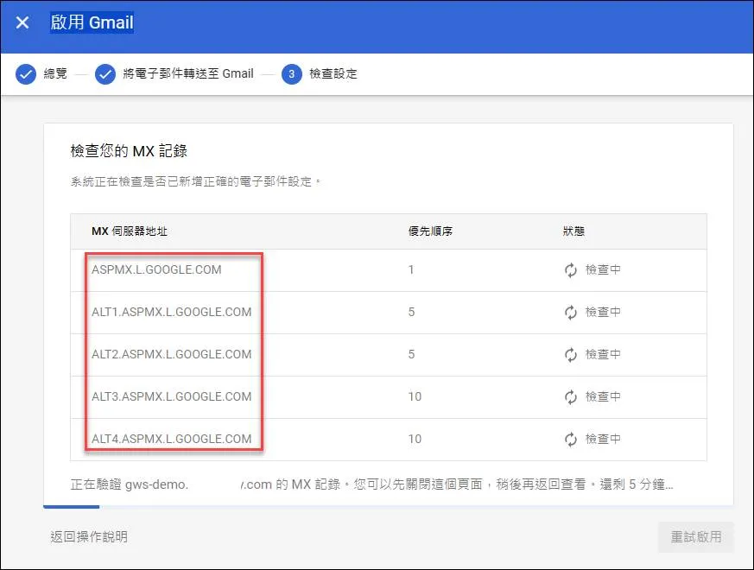Click priority value 10 for ALT4.ASPMX.L.GOOGLE.COM
754x570 pixels.
click(x=415, y=440)
